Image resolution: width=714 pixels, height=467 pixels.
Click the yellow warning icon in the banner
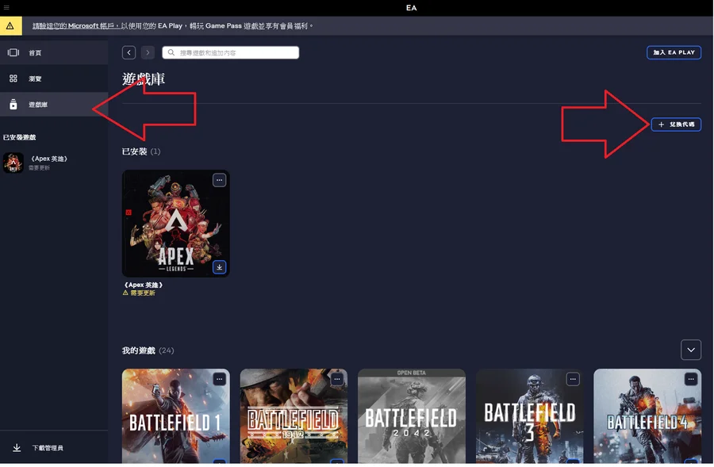tap(10, 26)
